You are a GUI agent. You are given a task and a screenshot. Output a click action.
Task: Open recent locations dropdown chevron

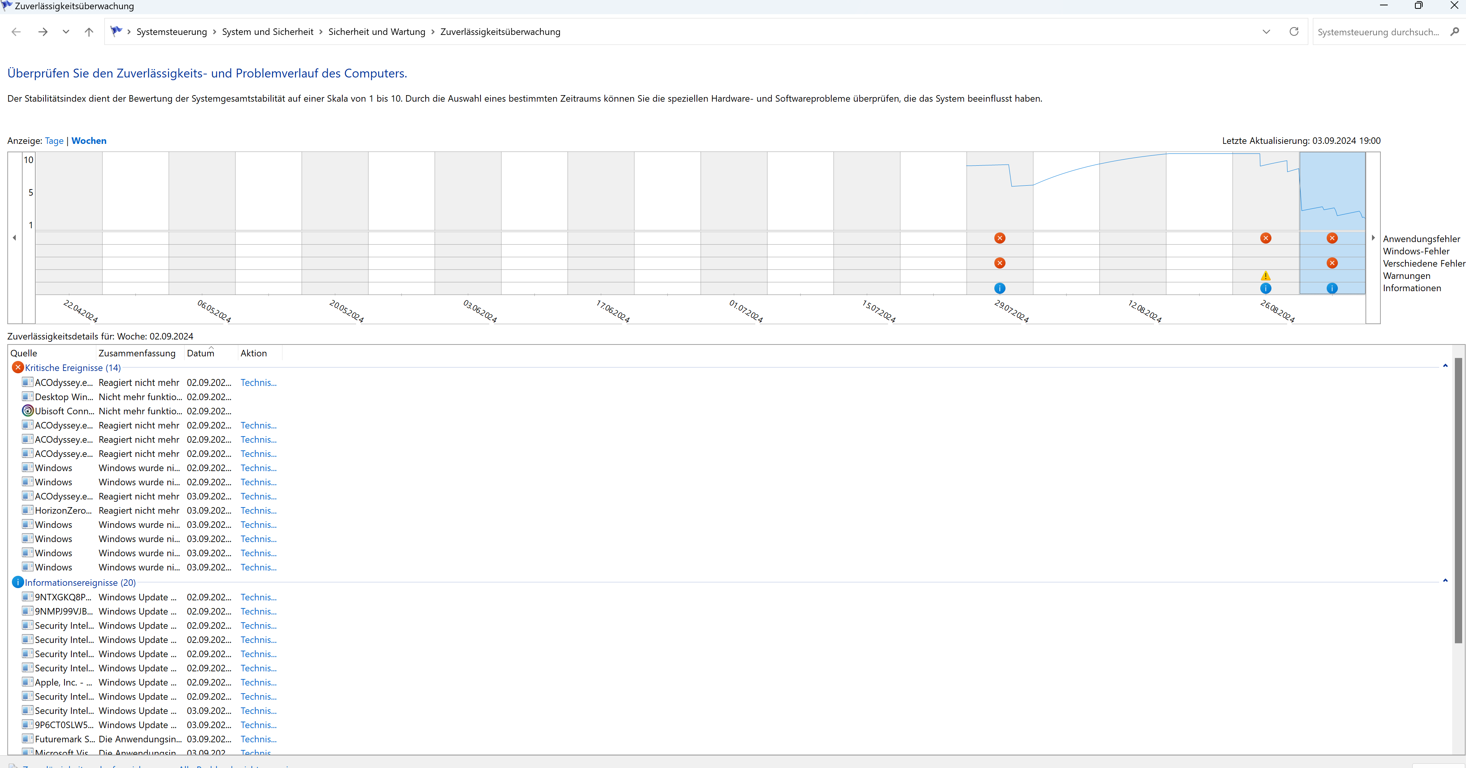click(66, 32)
